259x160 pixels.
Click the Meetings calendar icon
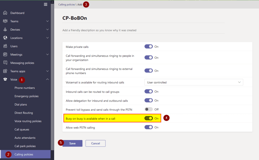[5, 55]
